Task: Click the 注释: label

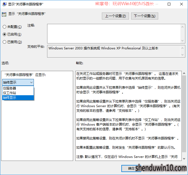Action: pos(31,26)
